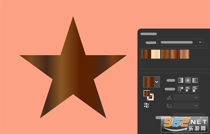
Task: Select the Linear Gradient type icon
Action: click(x=181, y=80)
